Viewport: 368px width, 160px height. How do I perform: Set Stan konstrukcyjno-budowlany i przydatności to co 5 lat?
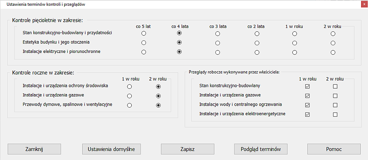point(144,33)
